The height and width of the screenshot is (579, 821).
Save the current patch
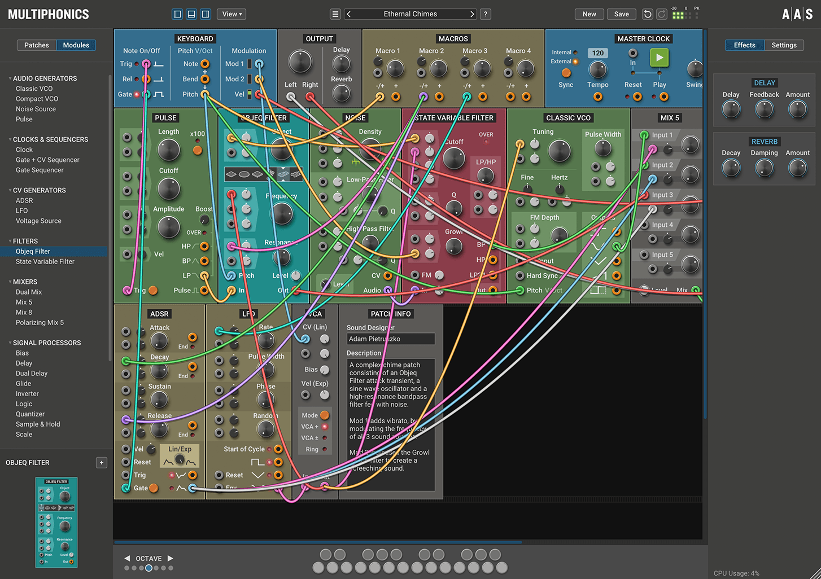621,14
